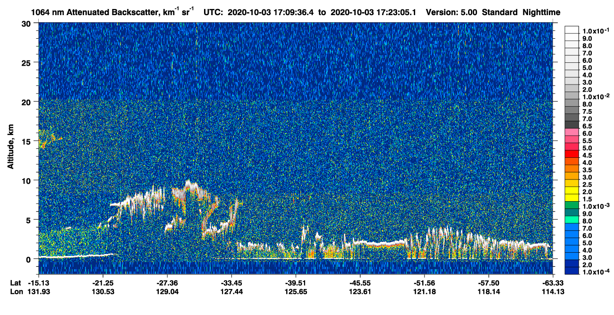The image size is (614, 315).
Task: Click latitude value '-51.56'
Action: point(424,282)
